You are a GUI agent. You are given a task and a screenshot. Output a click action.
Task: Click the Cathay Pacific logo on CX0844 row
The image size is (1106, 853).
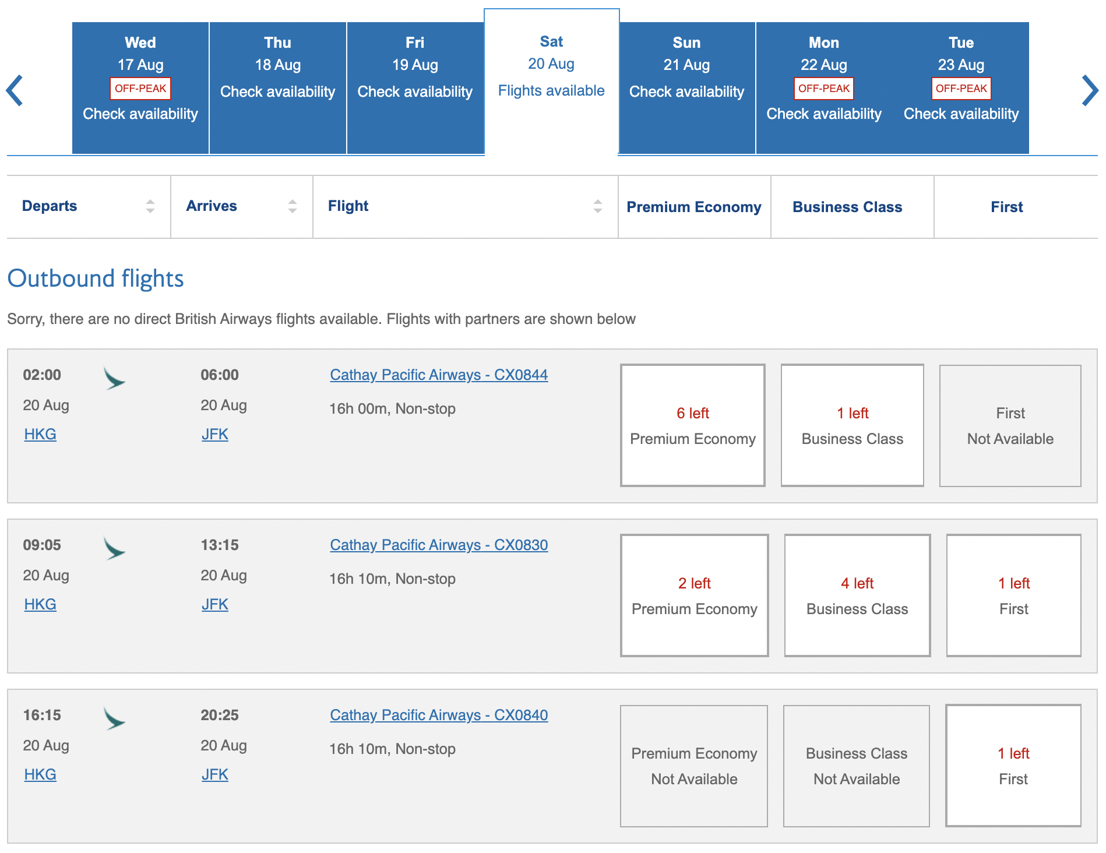pos(114,378)
